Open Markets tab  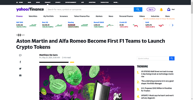click(x=99, y=16)
